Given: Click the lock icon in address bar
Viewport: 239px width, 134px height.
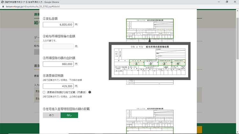Looking at the screenshot, I should (3, 6).
